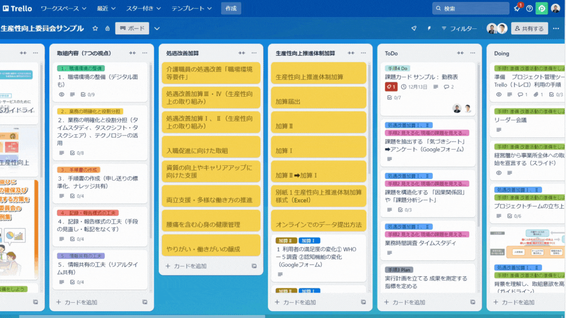Add a card to ToDo list
The width and height of the screenshot is (566, 318).
tap(405, 302)
